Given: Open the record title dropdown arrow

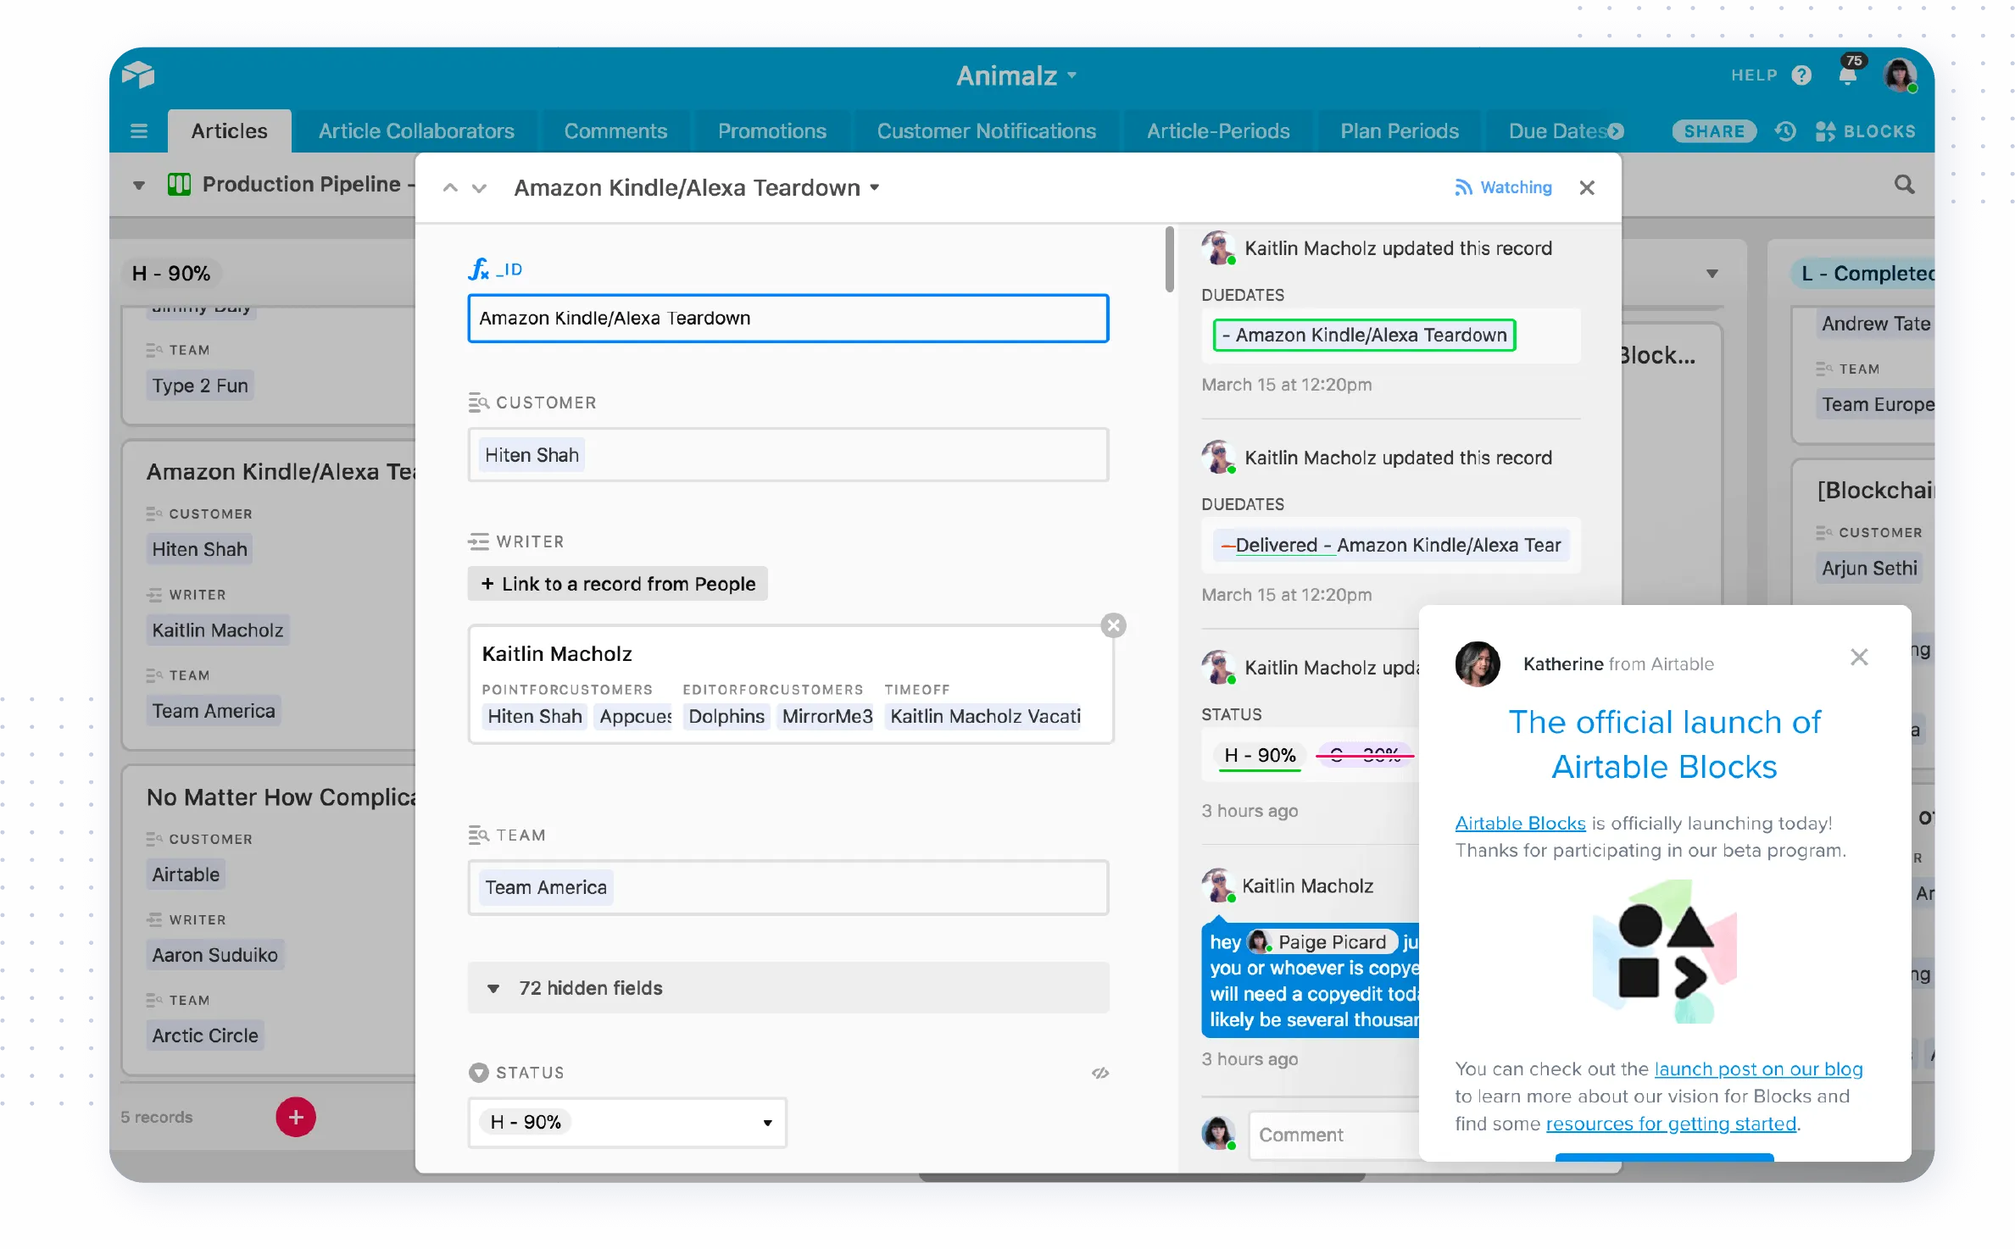Looking at the screenshot, I should click(x=875, y=188).
